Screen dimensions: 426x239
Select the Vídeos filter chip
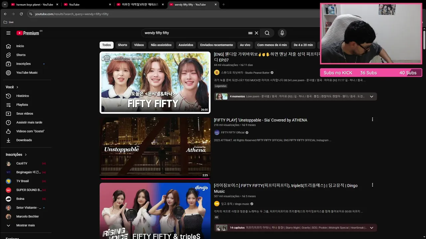pos(139,45)
